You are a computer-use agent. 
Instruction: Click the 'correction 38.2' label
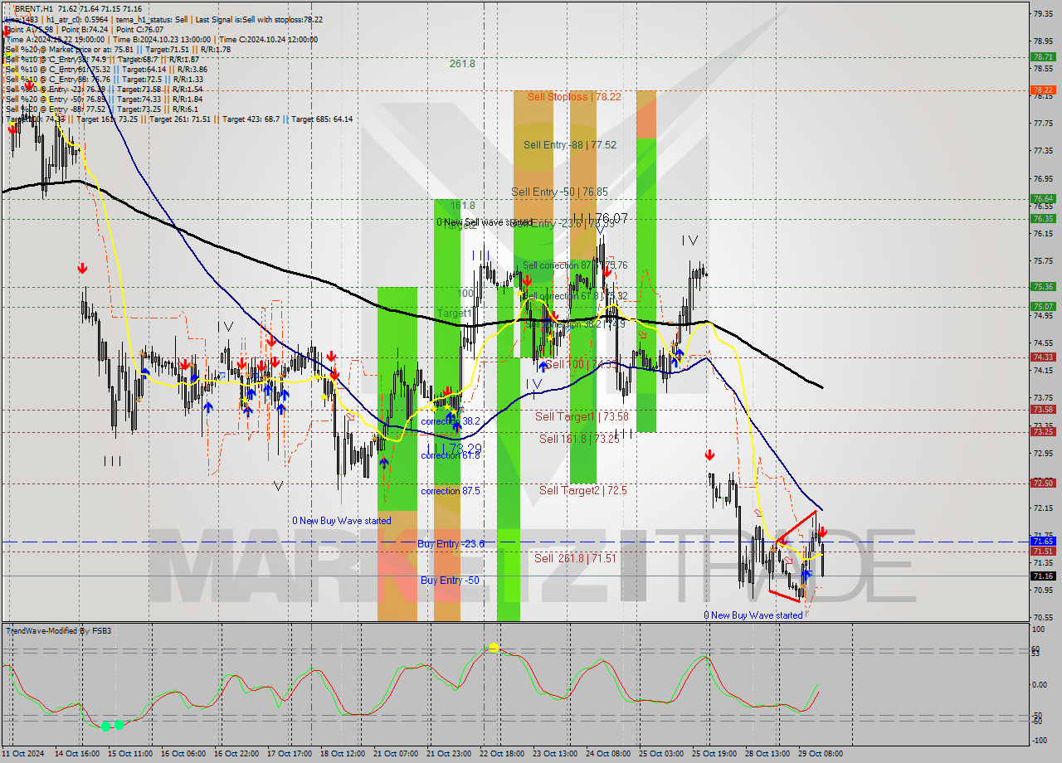[451, 421]
